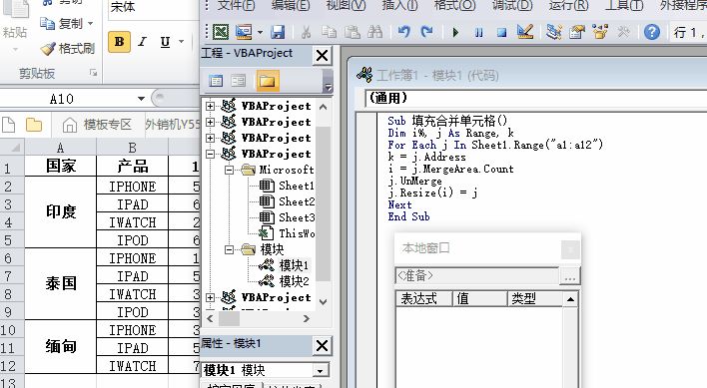The image size is (707, 388).
Task: Click the View Code icon in project panel
Action: (216, 81)
